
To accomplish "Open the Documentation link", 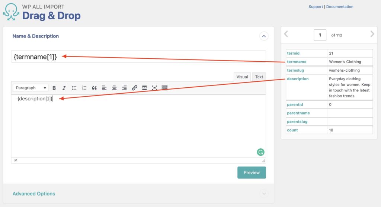I will tap(340, 7).
